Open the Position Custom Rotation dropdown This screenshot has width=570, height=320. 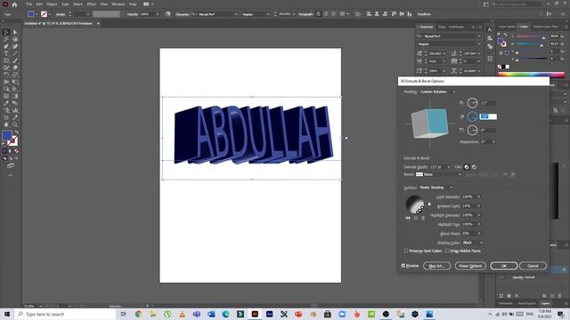pos(438,92)
